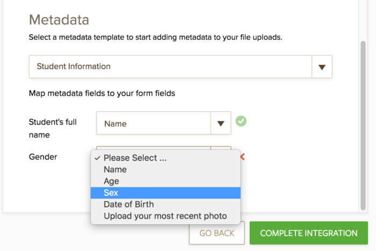This screenshot has width=376, height=251.
Task: Click the green checkmark validation icon
Action: 241,121
